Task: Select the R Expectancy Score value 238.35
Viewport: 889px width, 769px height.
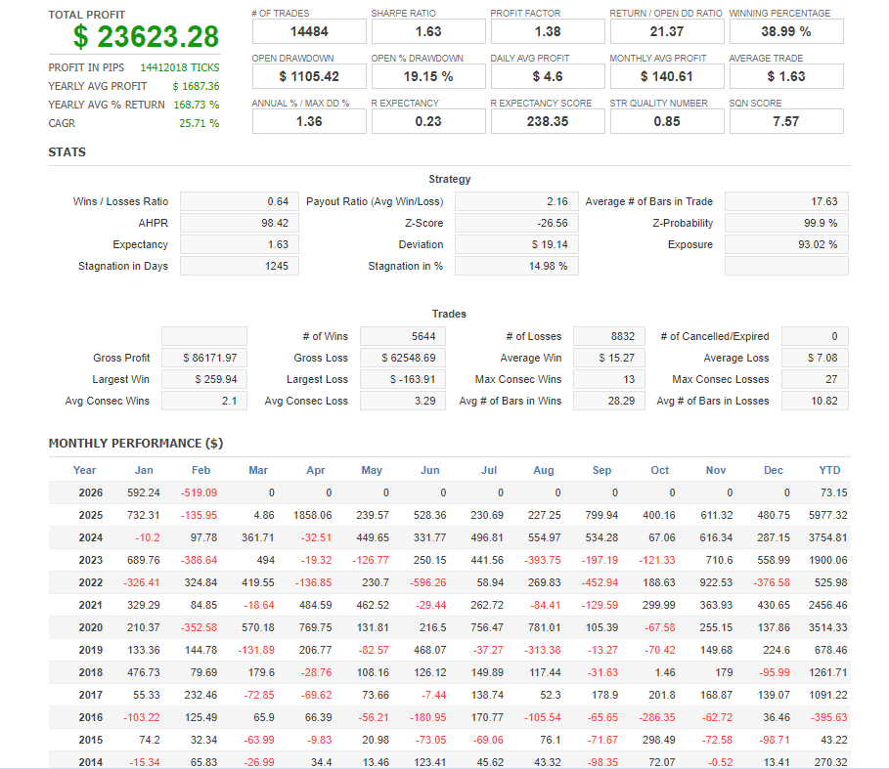Action: (548, 121)
